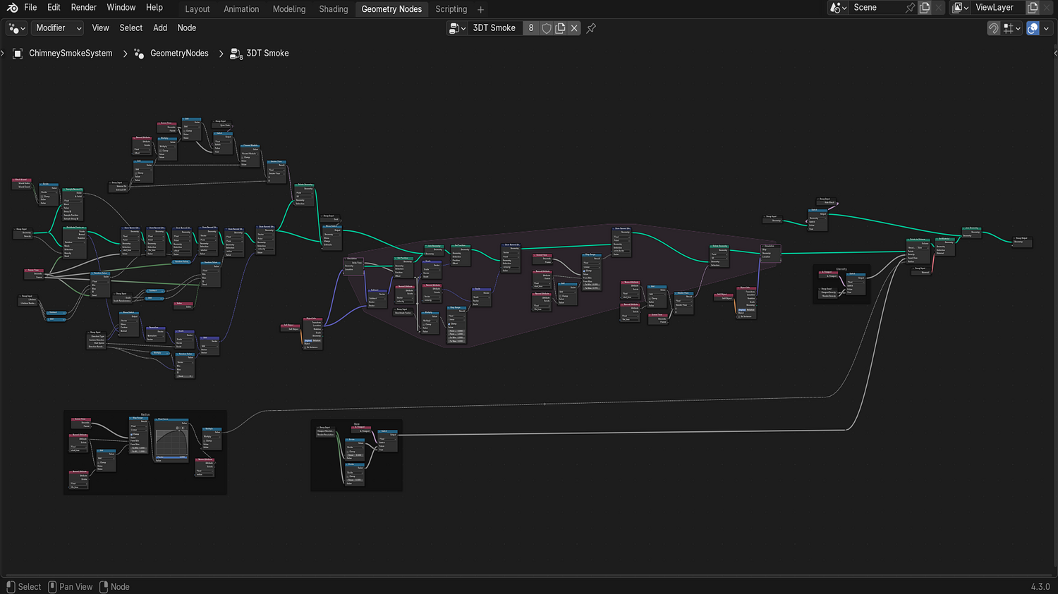Click the GeometryNodes modifier icon in breadcrumbs
This screenshot has height=594, width=1058.
click(x=139, y=54)
